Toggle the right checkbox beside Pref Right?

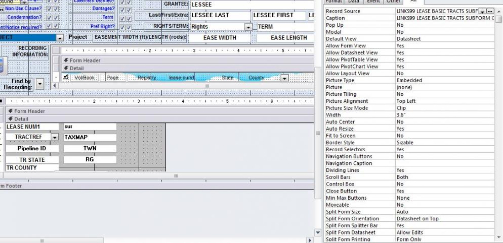129,27
